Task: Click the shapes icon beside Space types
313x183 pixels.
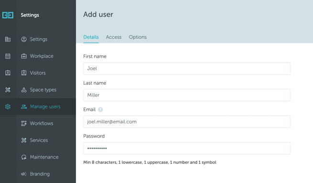Action: coord(24,90)
